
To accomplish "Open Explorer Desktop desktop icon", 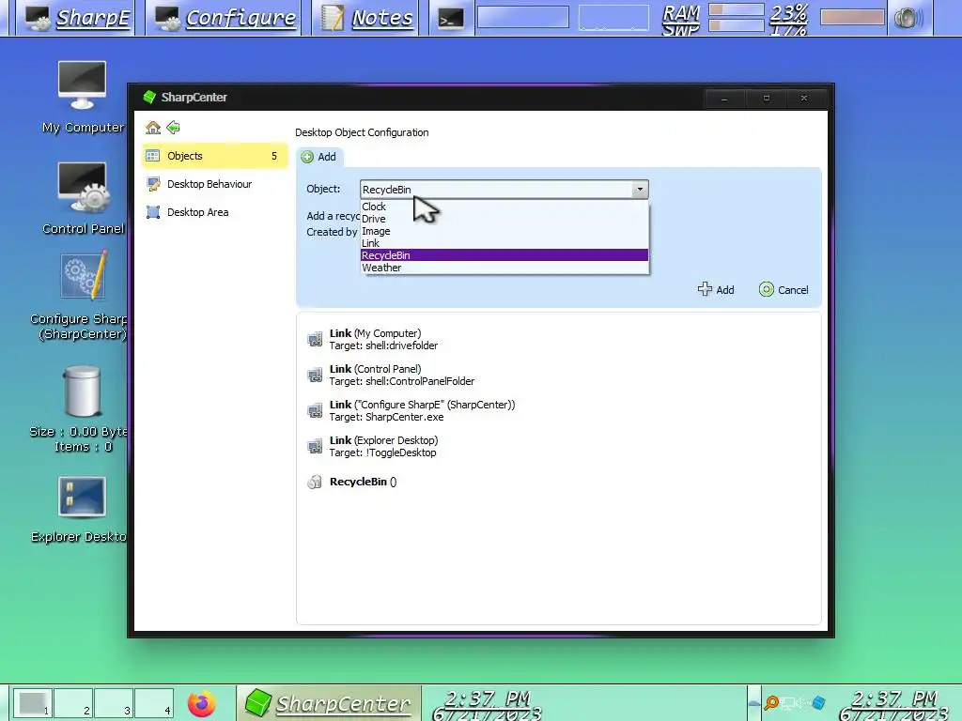I will click(x=83, y=497).
